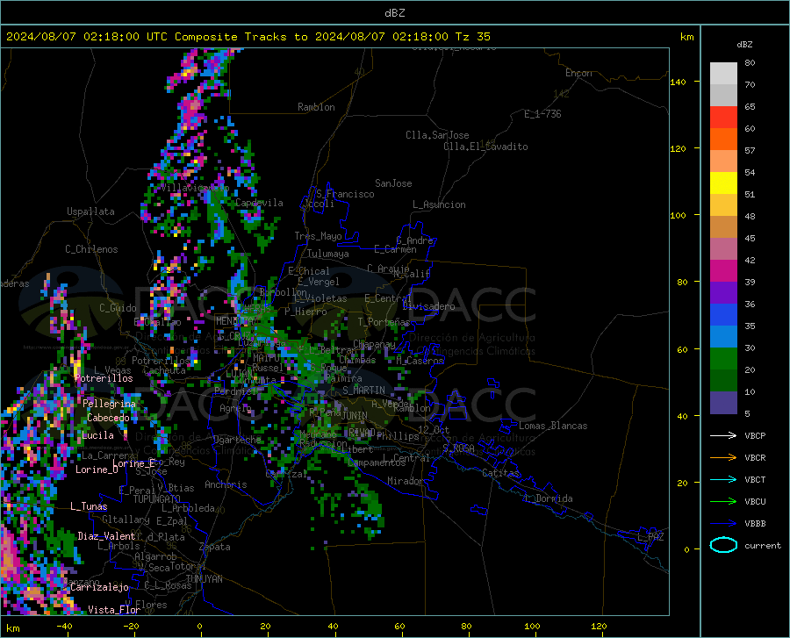The width and height of the screenshot is (790, 638).
Task: Choose the mauve pink 42-45 dBZ swatch
Action: [723, 248]
